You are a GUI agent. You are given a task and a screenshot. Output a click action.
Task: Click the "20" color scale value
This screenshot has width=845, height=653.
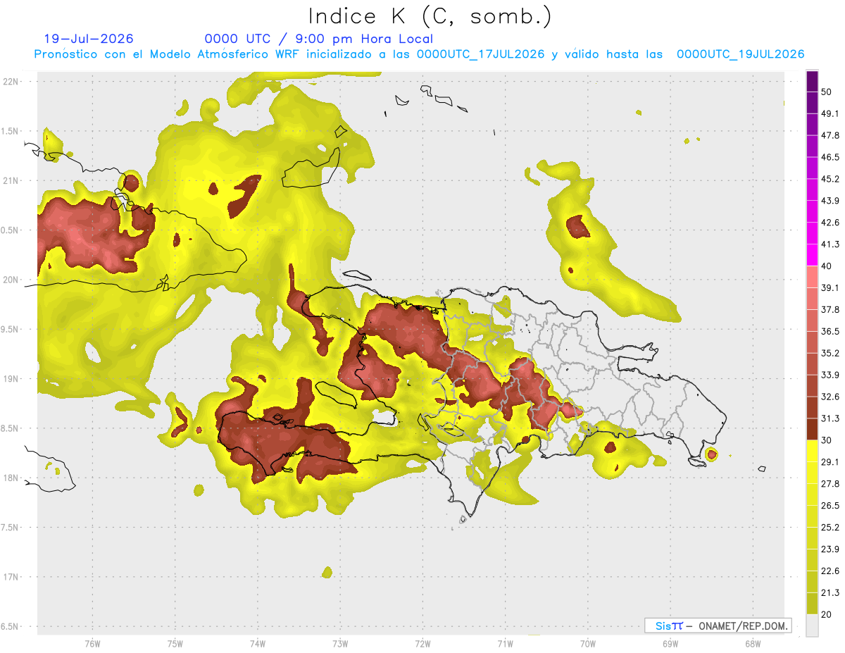(x=827, y=615)
